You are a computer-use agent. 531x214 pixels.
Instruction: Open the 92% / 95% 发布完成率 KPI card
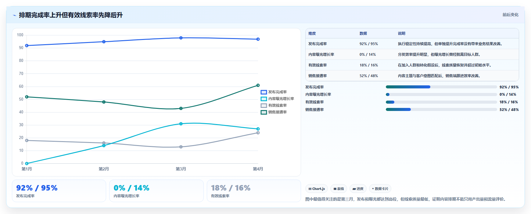coord(59,191)
